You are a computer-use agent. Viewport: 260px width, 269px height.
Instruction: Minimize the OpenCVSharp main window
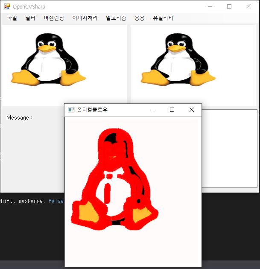click(x=210, y=6)
